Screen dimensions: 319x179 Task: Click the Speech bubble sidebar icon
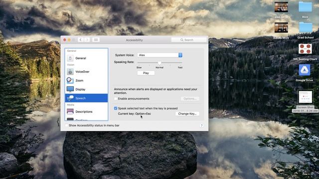pyautogui.click(x=70, y=98)
